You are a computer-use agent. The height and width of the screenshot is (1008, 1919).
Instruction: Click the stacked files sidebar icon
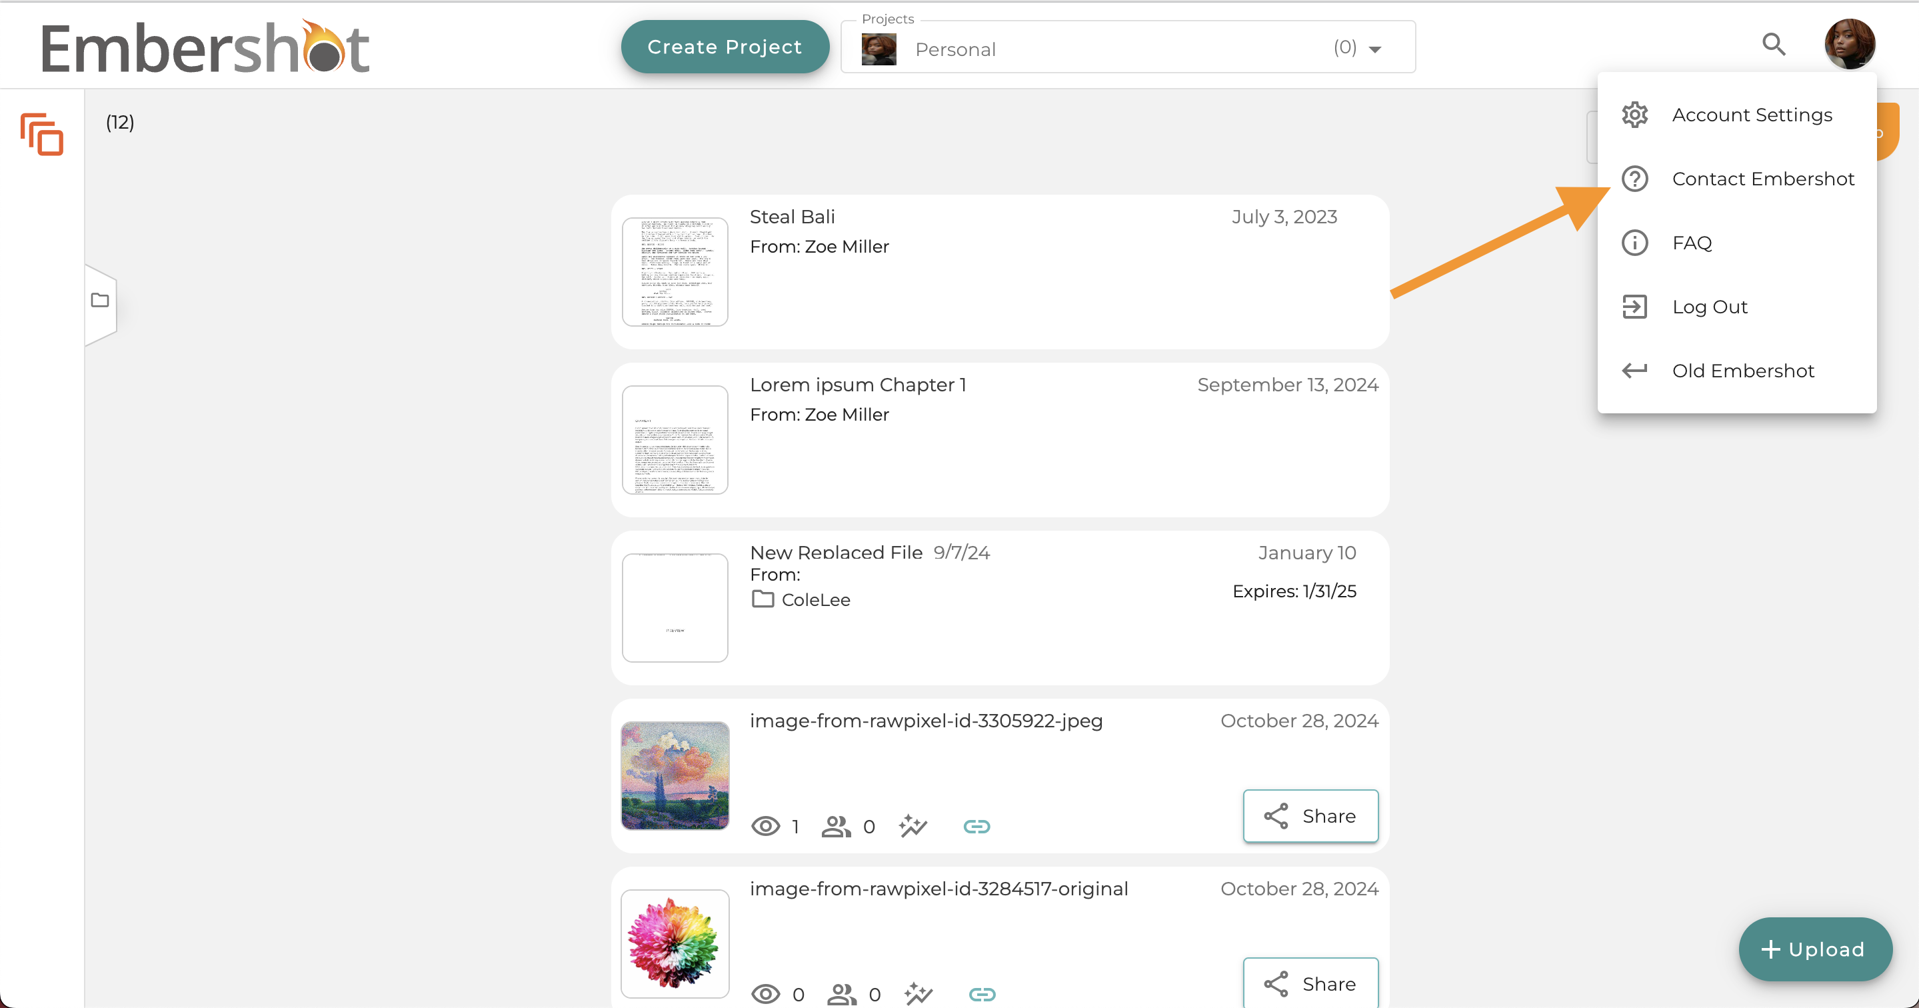click(x=42, y=135)
